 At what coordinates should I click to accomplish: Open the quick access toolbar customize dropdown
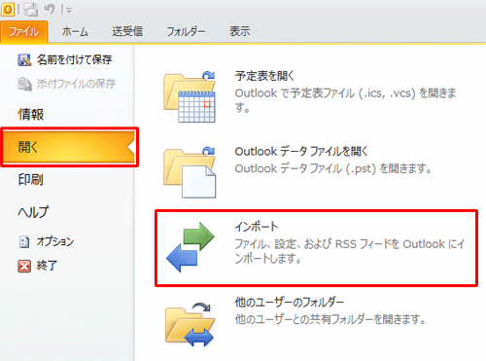68,11
